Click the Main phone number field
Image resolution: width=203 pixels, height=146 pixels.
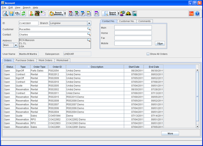(133, 27)
